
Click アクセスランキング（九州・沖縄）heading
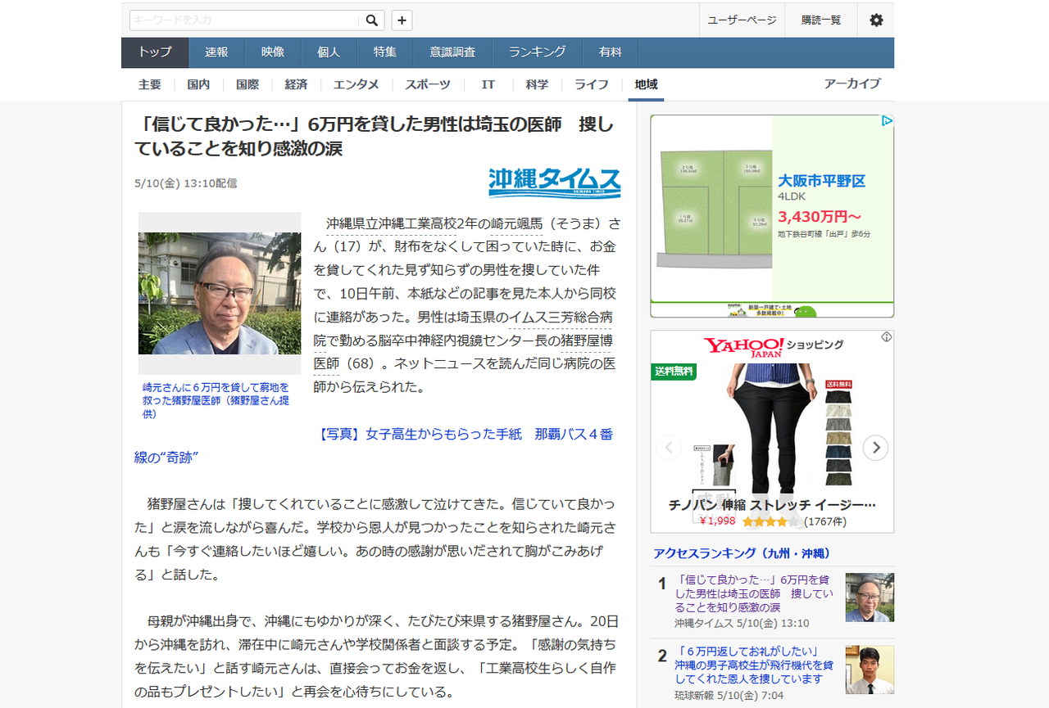click(742, 553)
